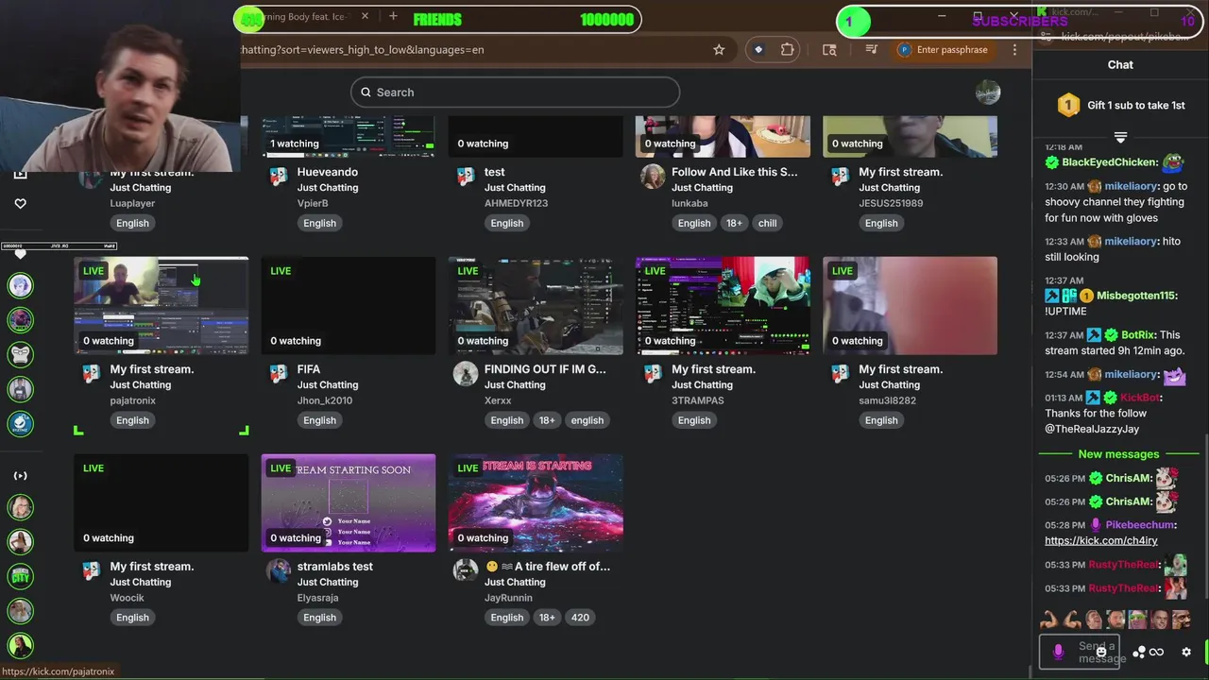The height and width of the screenshot is (680, 1209).
Task: Click the English tag under pajatronix
Action: point(132,420)
